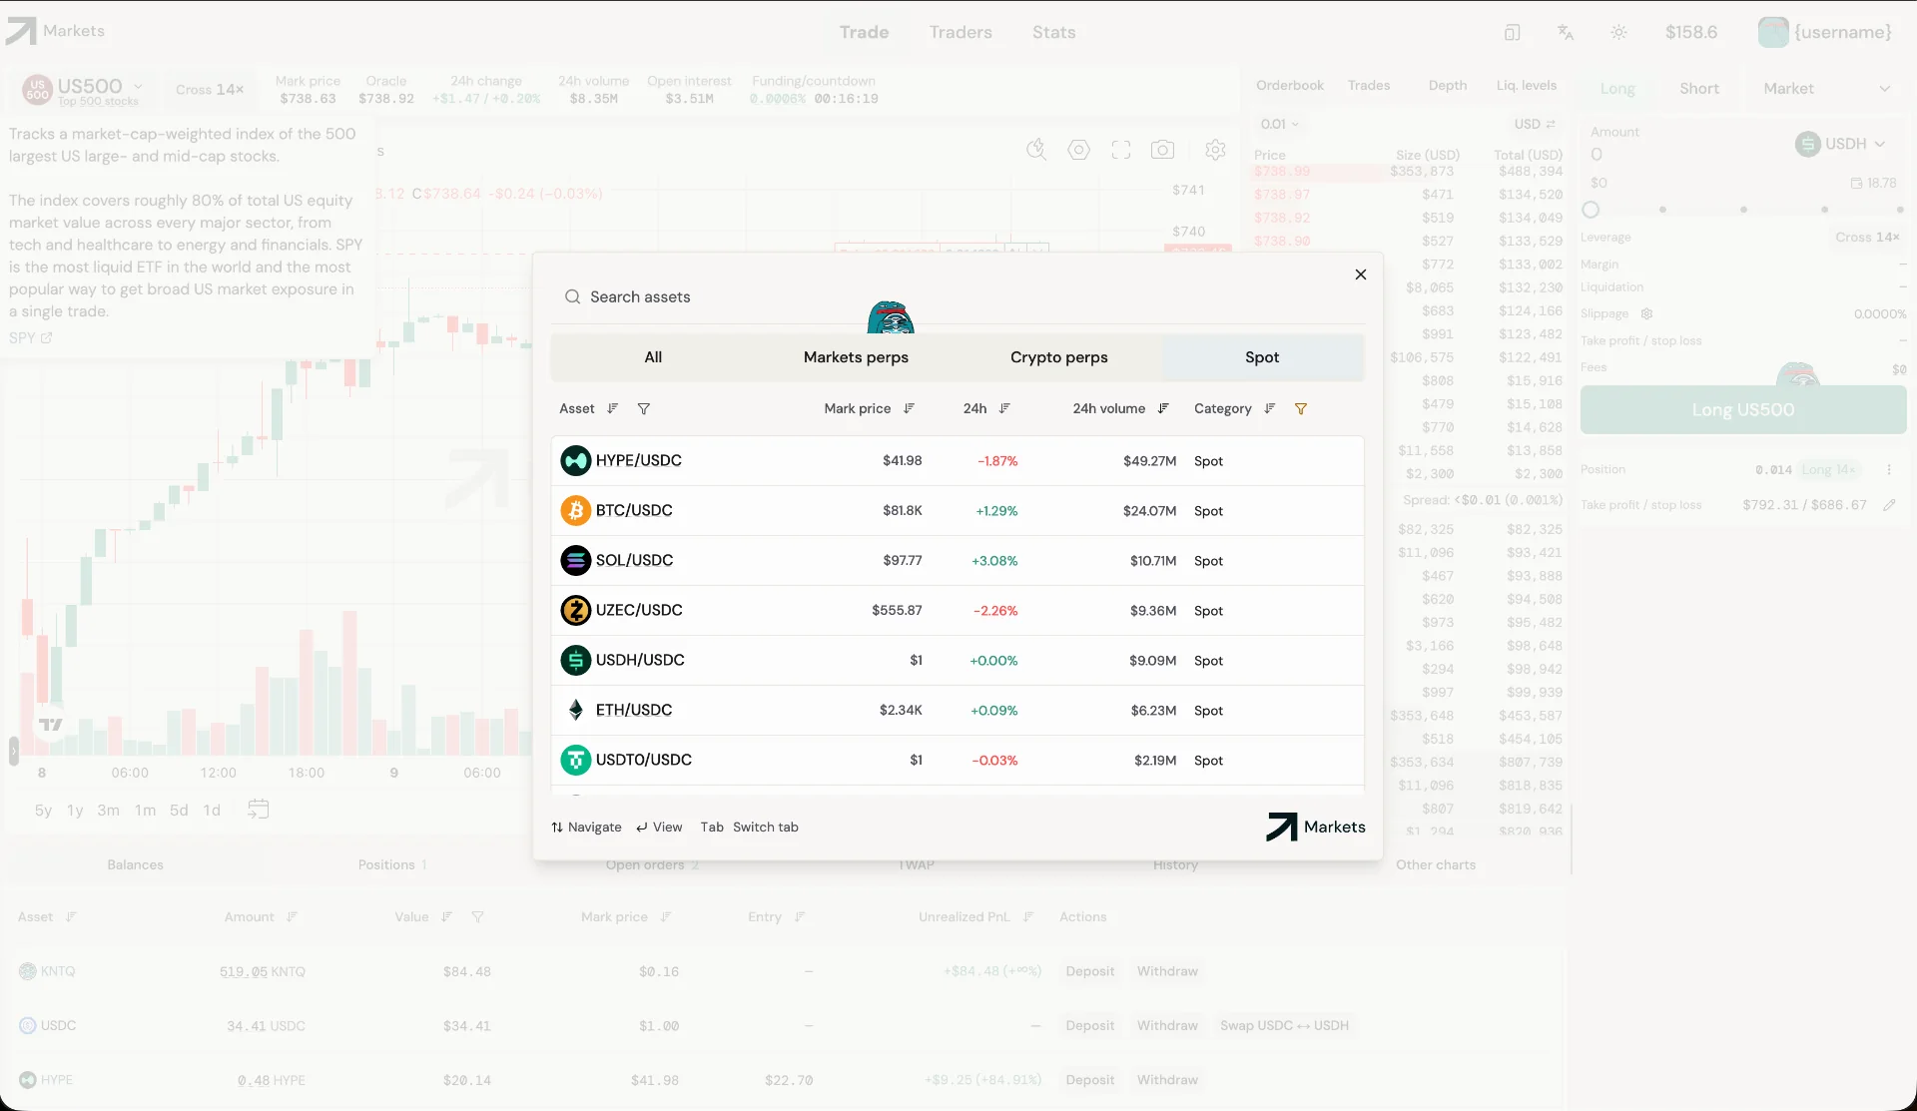Sort assets by 24h volume icon
The width and height of the screenshot is (1917, 1111).
click(x=1163, y=408)
